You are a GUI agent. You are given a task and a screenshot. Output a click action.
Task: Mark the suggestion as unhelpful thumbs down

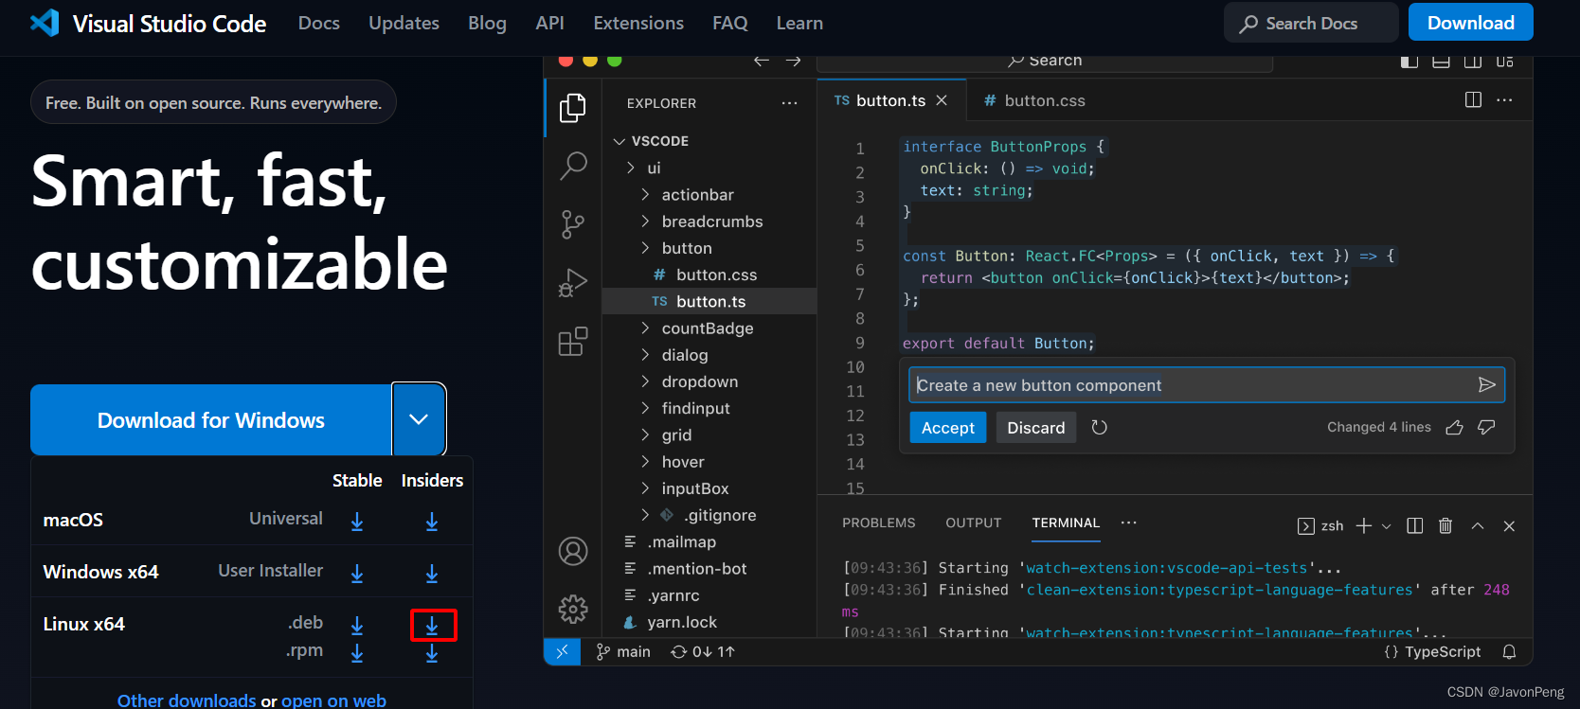1486,428
